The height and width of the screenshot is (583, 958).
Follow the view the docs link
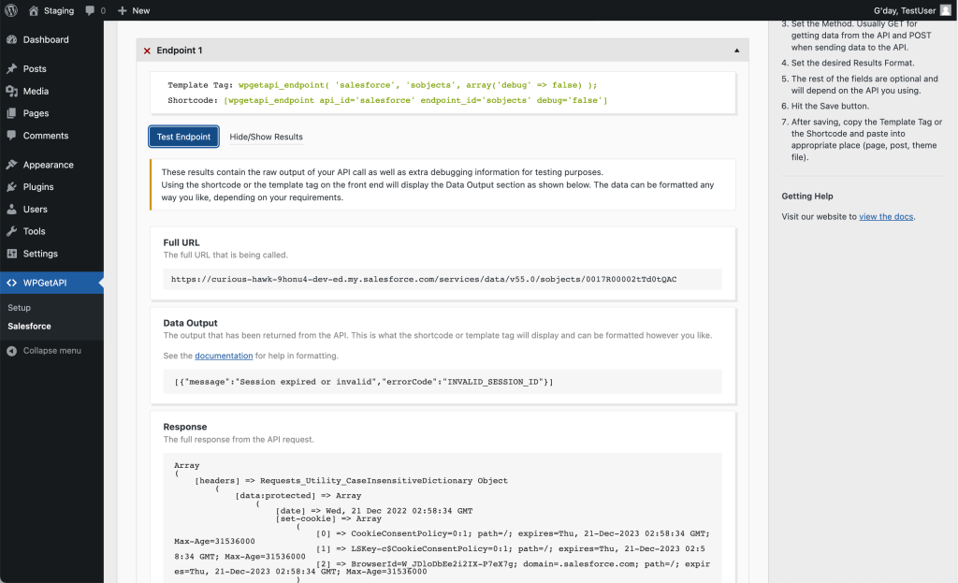coord(885,216)
